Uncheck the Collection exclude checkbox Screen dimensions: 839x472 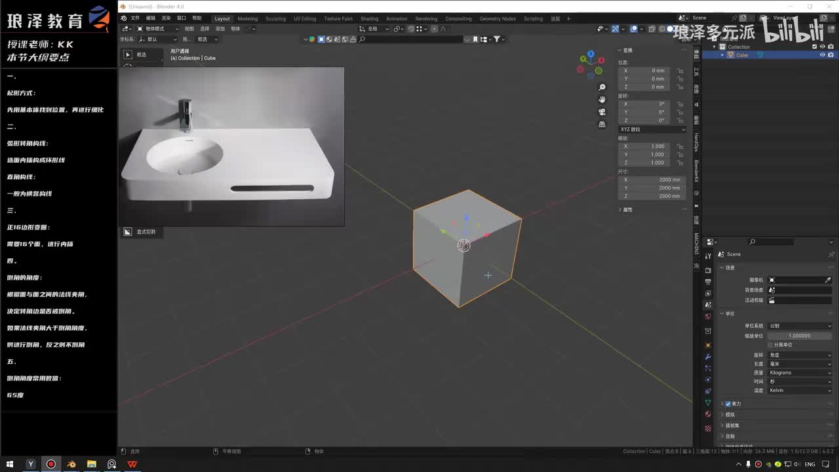(x=815, y=47)
